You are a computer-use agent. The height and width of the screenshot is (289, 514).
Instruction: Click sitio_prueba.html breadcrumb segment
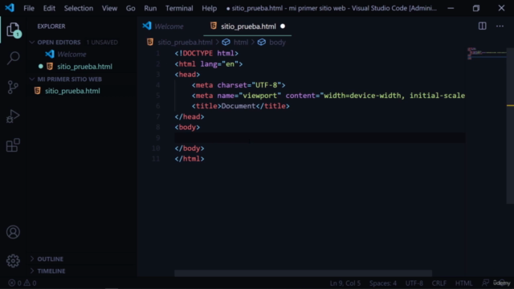tap(185, 43)
